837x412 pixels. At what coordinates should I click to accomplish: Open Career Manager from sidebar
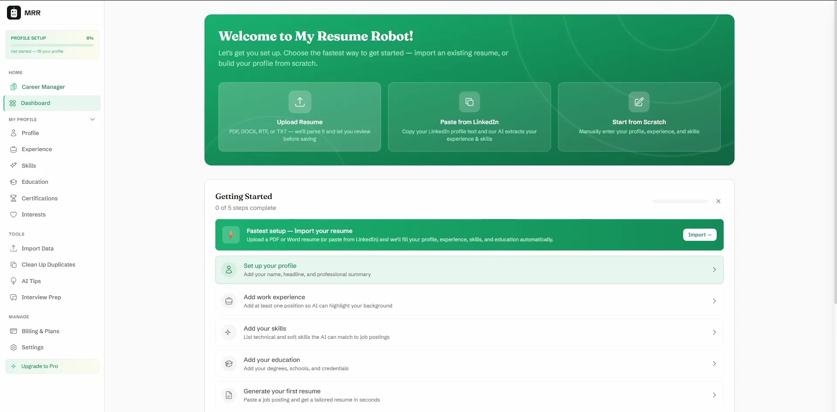click(52, 87)
